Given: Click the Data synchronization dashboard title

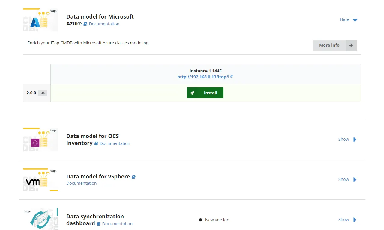Looking at the screenshot, I should [x=95, y=220].
